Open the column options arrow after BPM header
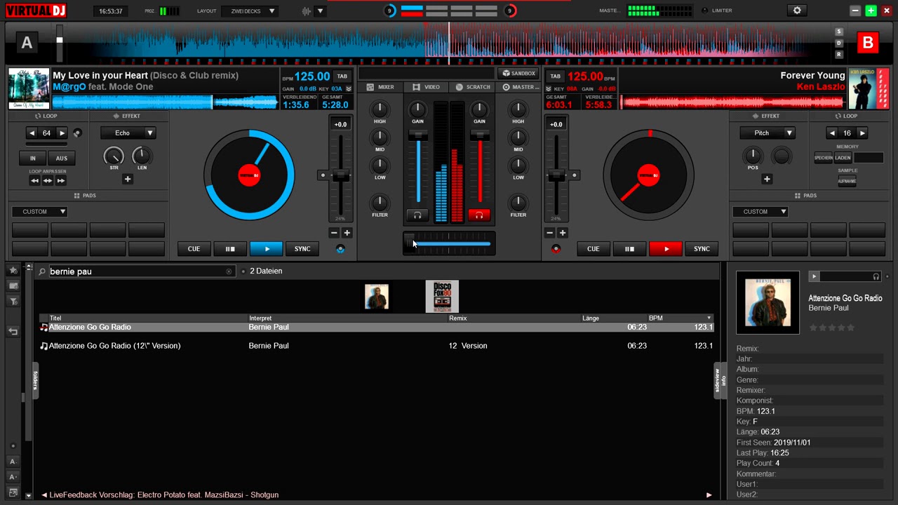898x505 pixels. tap(709, 318)
